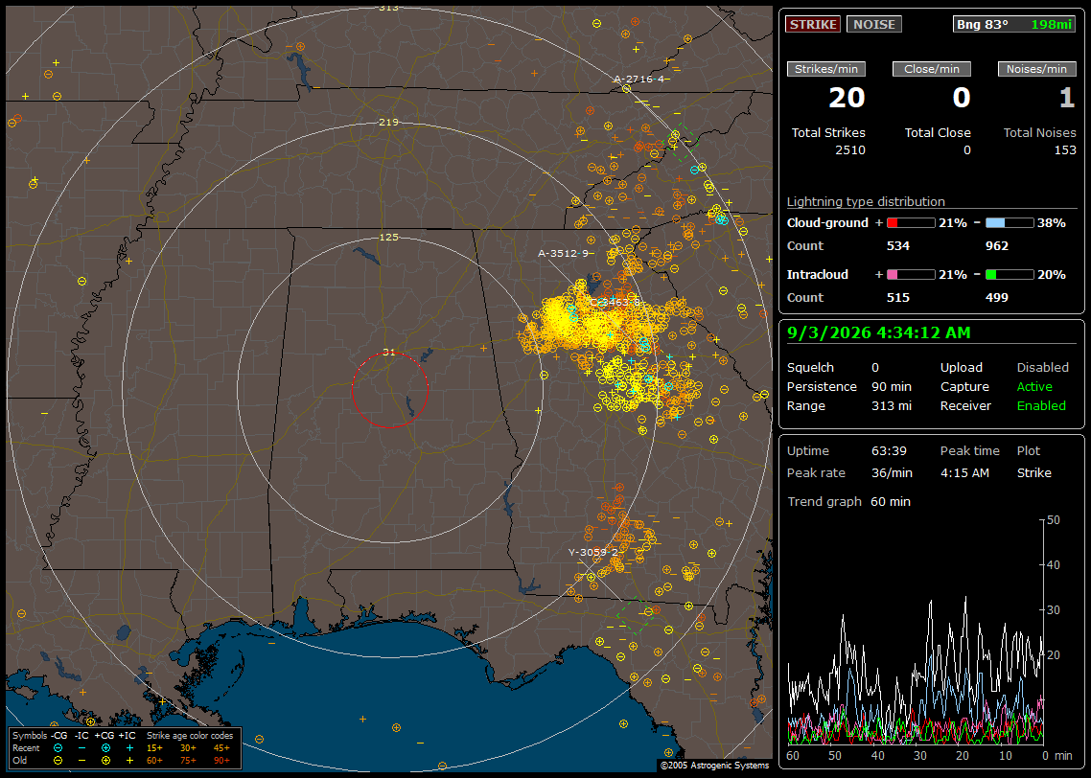Select the Strikes/min header

[825, 69]
